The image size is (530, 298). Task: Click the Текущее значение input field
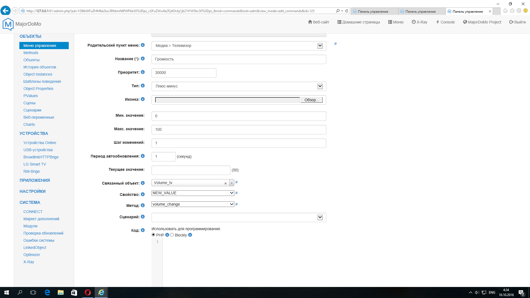191,170
